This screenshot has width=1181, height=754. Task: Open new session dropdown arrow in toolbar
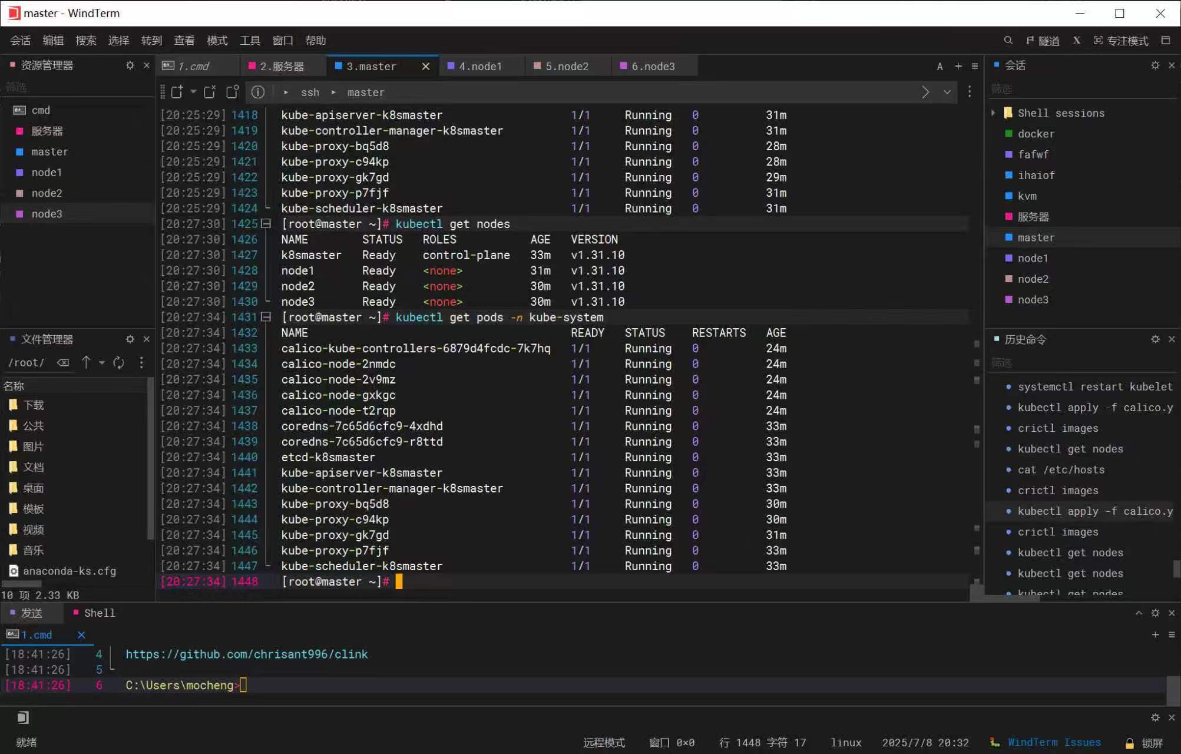point(193,92)
